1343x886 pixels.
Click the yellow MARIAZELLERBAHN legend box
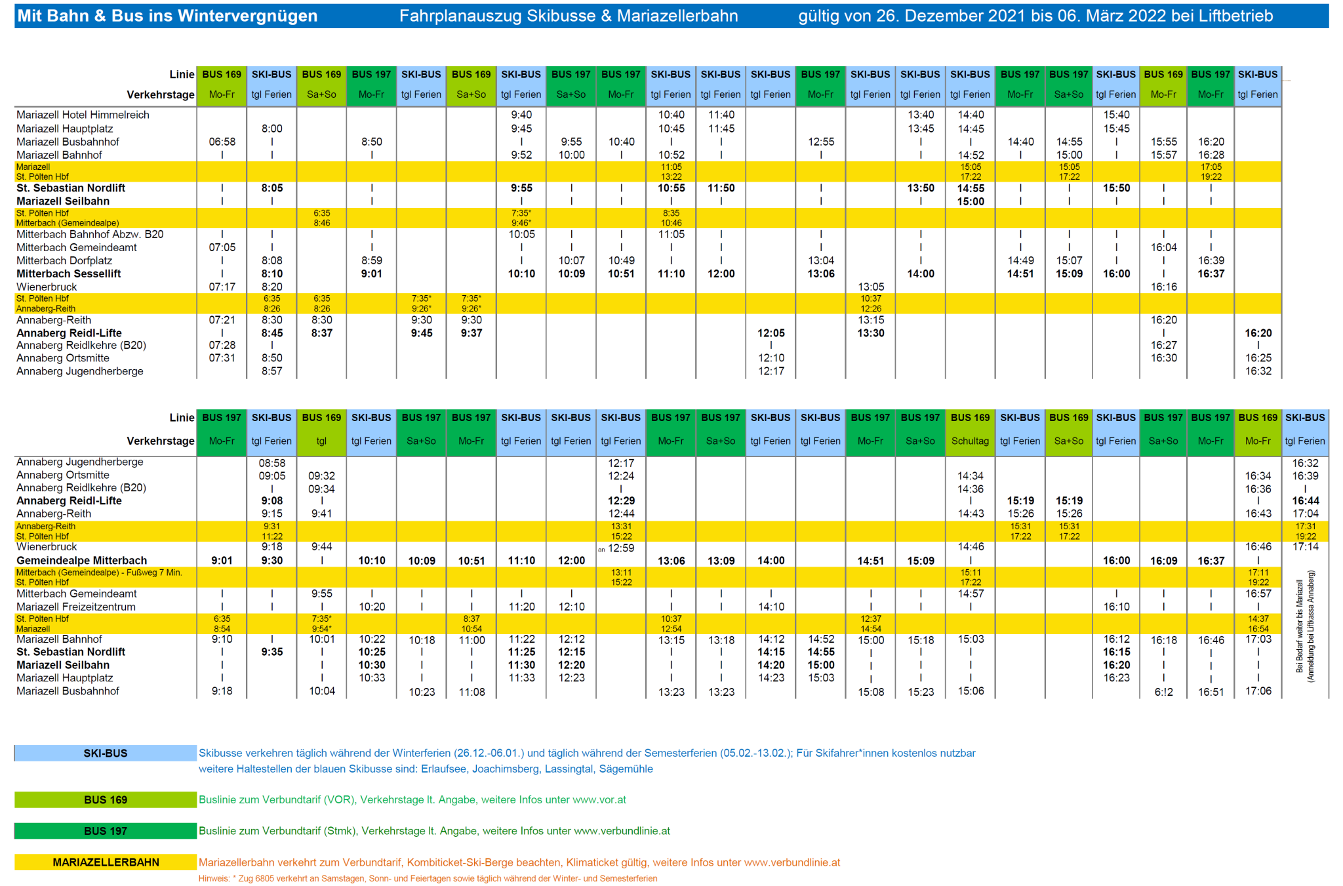[x=106, y=862]
